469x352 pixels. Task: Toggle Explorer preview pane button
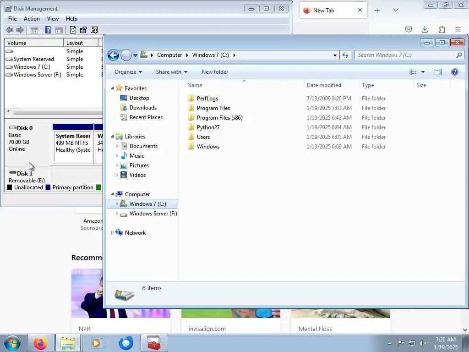(438, 72)
